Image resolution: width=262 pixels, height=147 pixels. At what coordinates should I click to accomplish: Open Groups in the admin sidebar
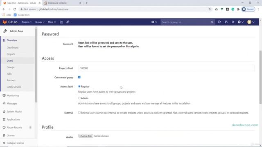coord(11,67)
